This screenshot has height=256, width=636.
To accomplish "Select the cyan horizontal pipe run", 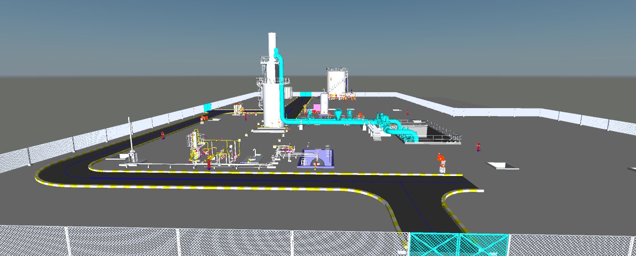I will click(x=327, y=122).
